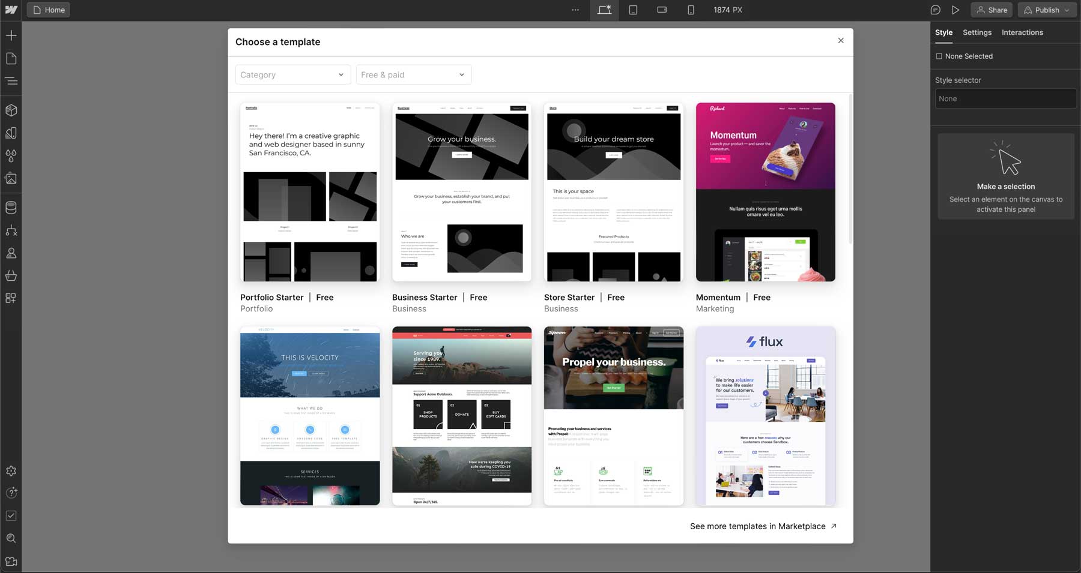Open the comments icon in the toolbar
Screen dimensions: 1081x573
tap(935, 10)
